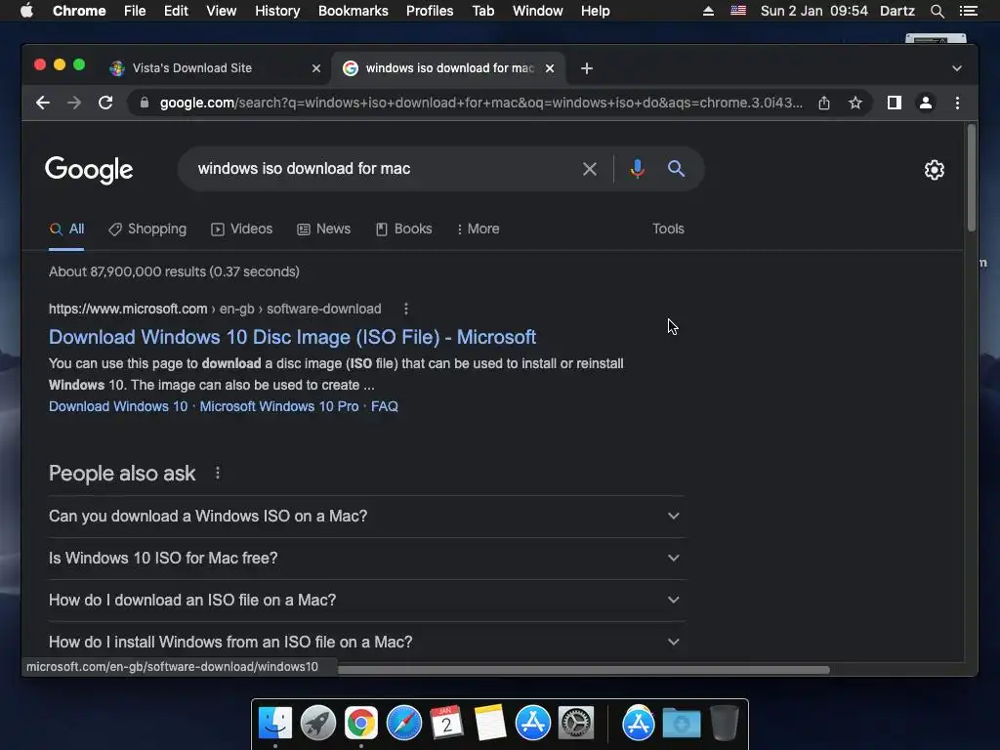Open options for the Microsoft result
This screenshot has height=750, width=1000.
pos(406,309)
